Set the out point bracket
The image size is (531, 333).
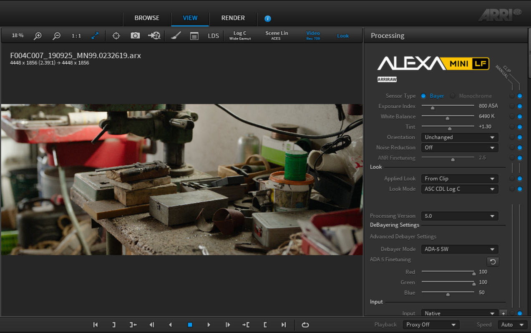click(x=114, y=325)
